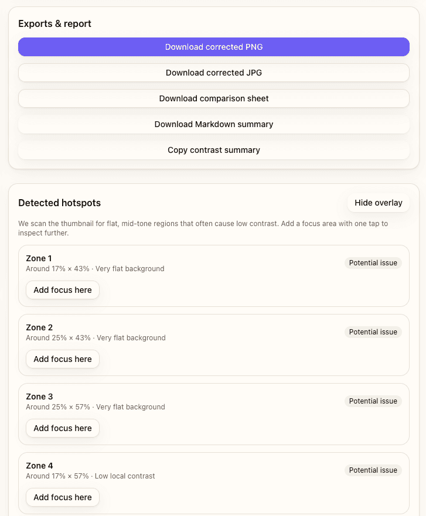Click the Potential issue badge for Zone 2
Screen dimensions: 426x516
pos(373,332)
